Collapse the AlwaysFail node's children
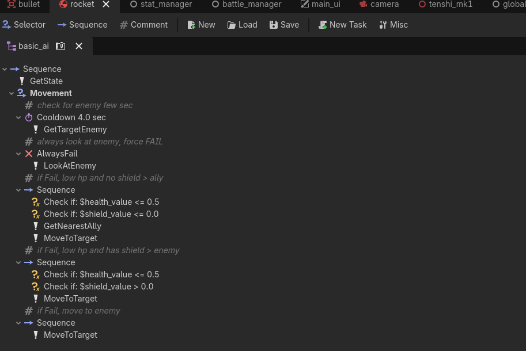 [18, 154]
